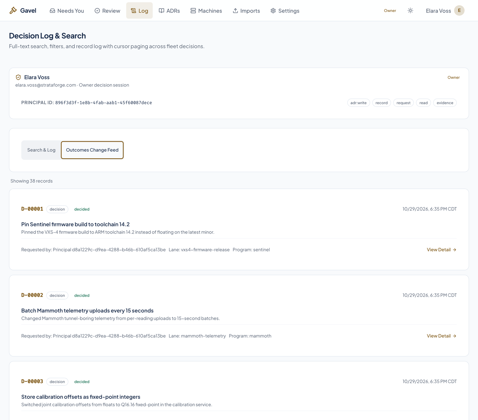478x420 pixels.
Task: Open the Imports page
Action: tap(246, 11)
